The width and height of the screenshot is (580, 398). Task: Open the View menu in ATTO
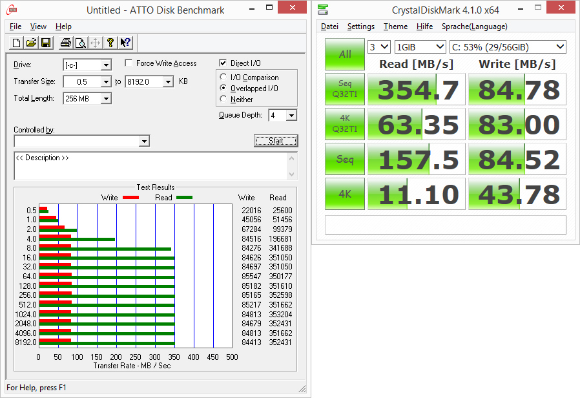coord(38,26)
